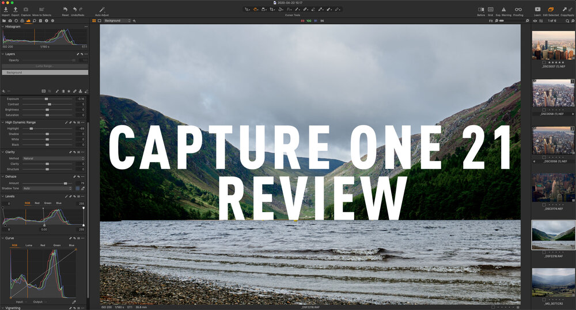Viewport: 576px width, 310px height.
Task: Open the Clarity Method dropdown set to Natural
Action: 54,159
